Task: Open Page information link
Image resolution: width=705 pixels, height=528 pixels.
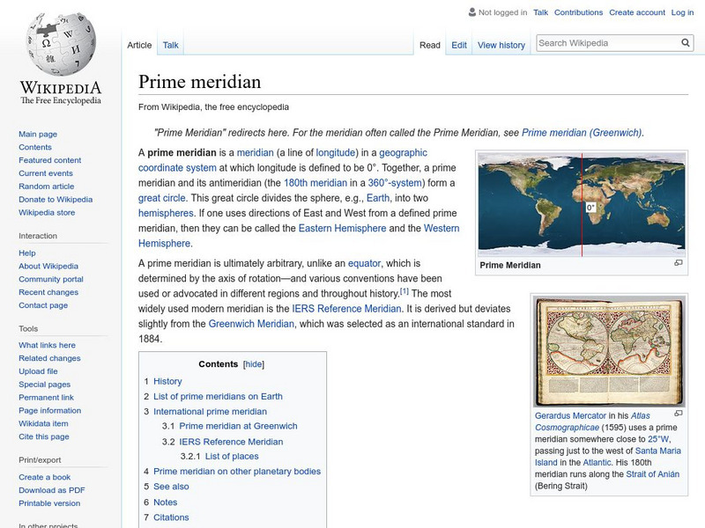Action: 50,410
